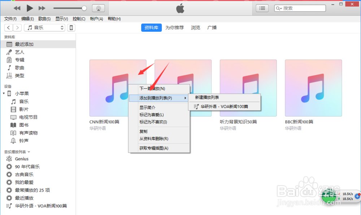
Task: Click the 搜索 search field
Action: pos(300,8)
